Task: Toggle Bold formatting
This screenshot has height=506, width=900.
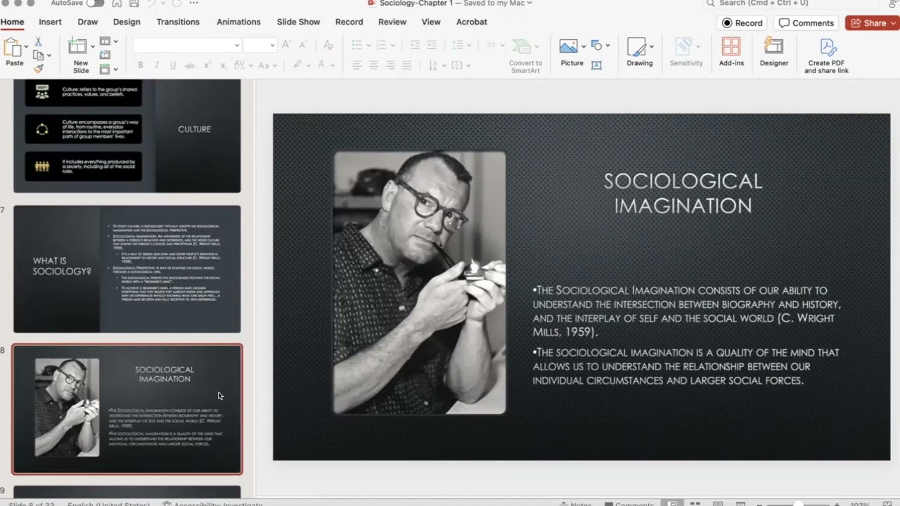Action: [x=141, y=65]
